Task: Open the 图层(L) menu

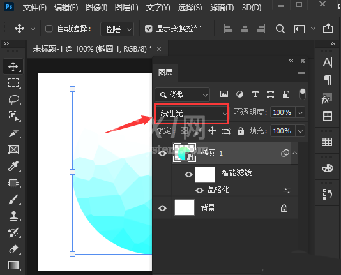Action: click(x=126, y=8)
